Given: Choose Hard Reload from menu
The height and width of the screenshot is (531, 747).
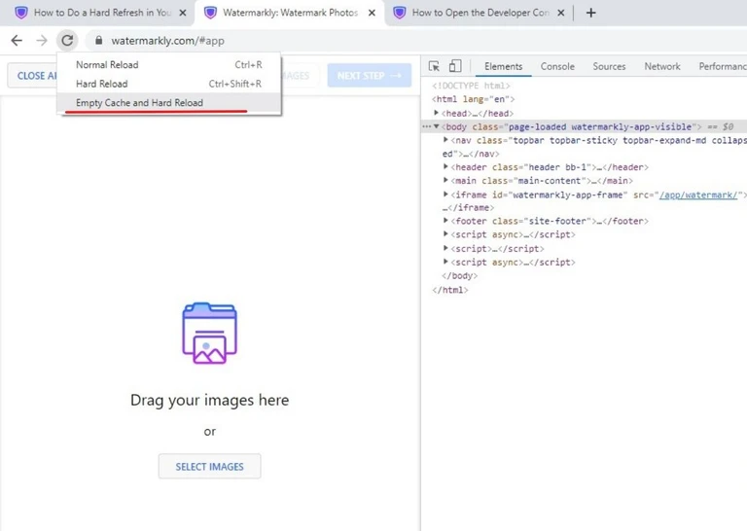Looking at the screenshot, I should point(169,84).
